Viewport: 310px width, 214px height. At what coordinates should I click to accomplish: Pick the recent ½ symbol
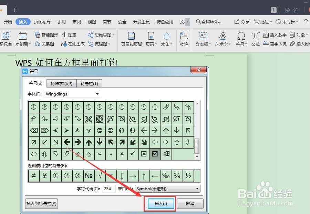coord(188,176)
